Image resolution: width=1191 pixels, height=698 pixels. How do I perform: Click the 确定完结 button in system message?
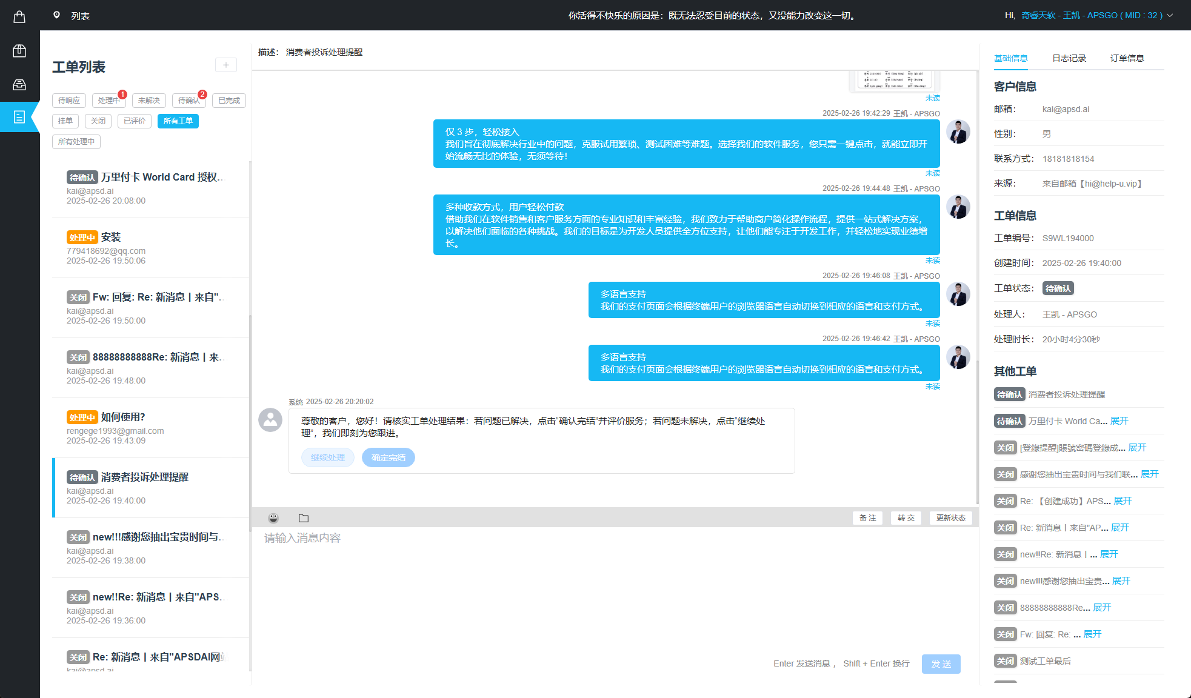pos(388,457)
